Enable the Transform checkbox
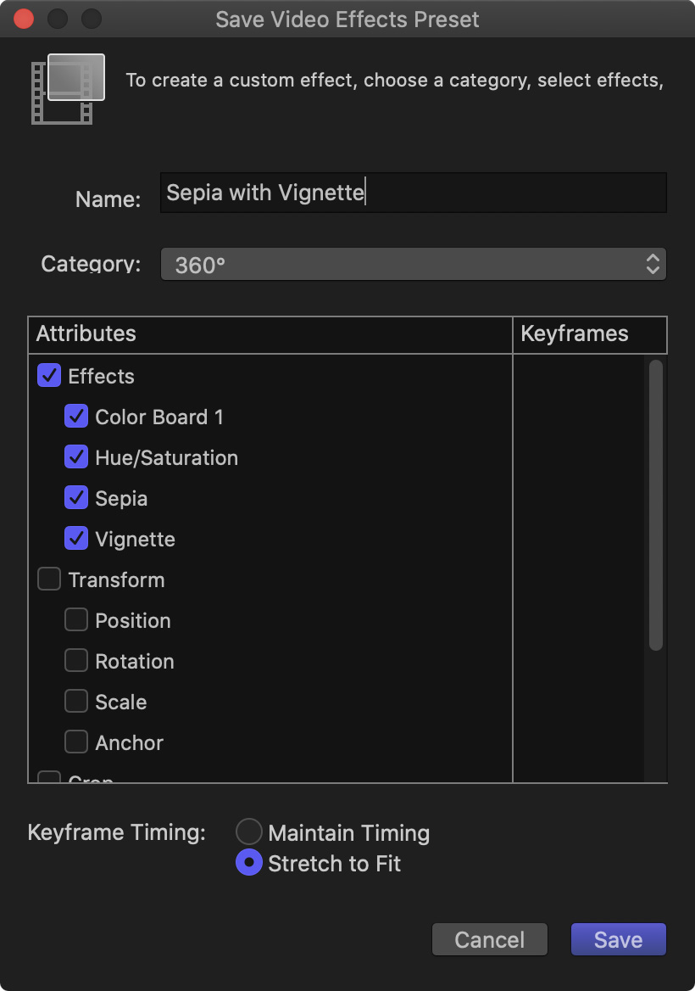 [x=49, y=579]
